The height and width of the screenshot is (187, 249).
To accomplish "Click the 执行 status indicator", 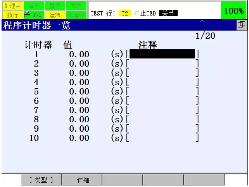I will [13, 15].
